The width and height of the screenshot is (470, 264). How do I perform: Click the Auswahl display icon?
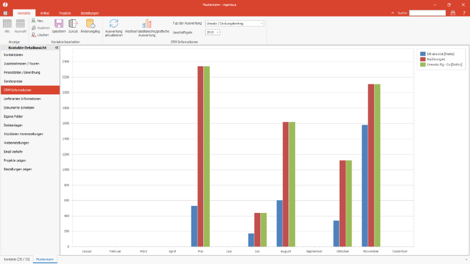(x=21, y=23)
